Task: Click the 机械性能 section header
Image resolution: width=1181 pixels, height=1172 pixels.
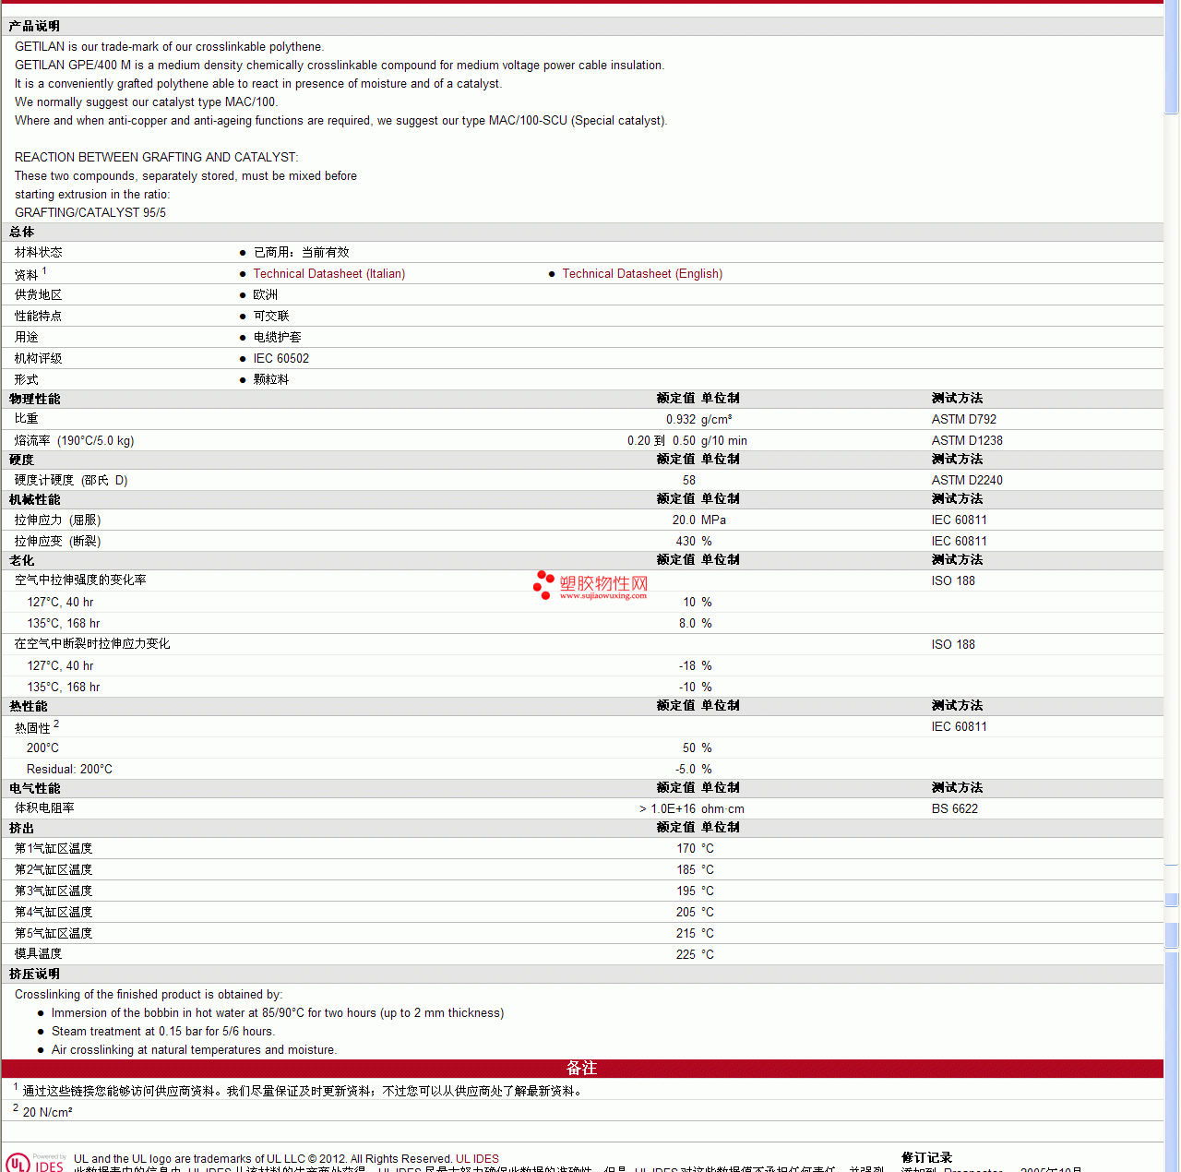Action: pos(34,500)
